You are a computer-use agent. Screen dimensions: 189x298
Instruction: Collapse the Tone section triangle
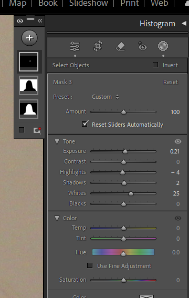tap(57, 141)
